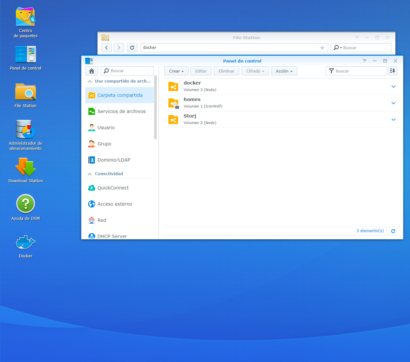Click the Storj shared folder icon
Screen dimensions: 410x362
pos(173,119)
